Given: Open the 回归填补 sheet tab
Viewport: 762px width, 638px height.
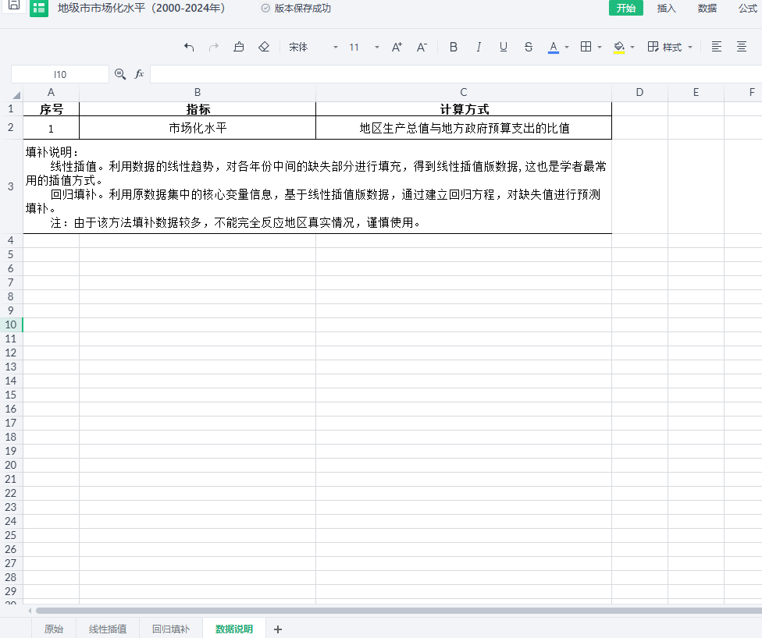Looking at the screenshot, I should [x=170, y=629].
